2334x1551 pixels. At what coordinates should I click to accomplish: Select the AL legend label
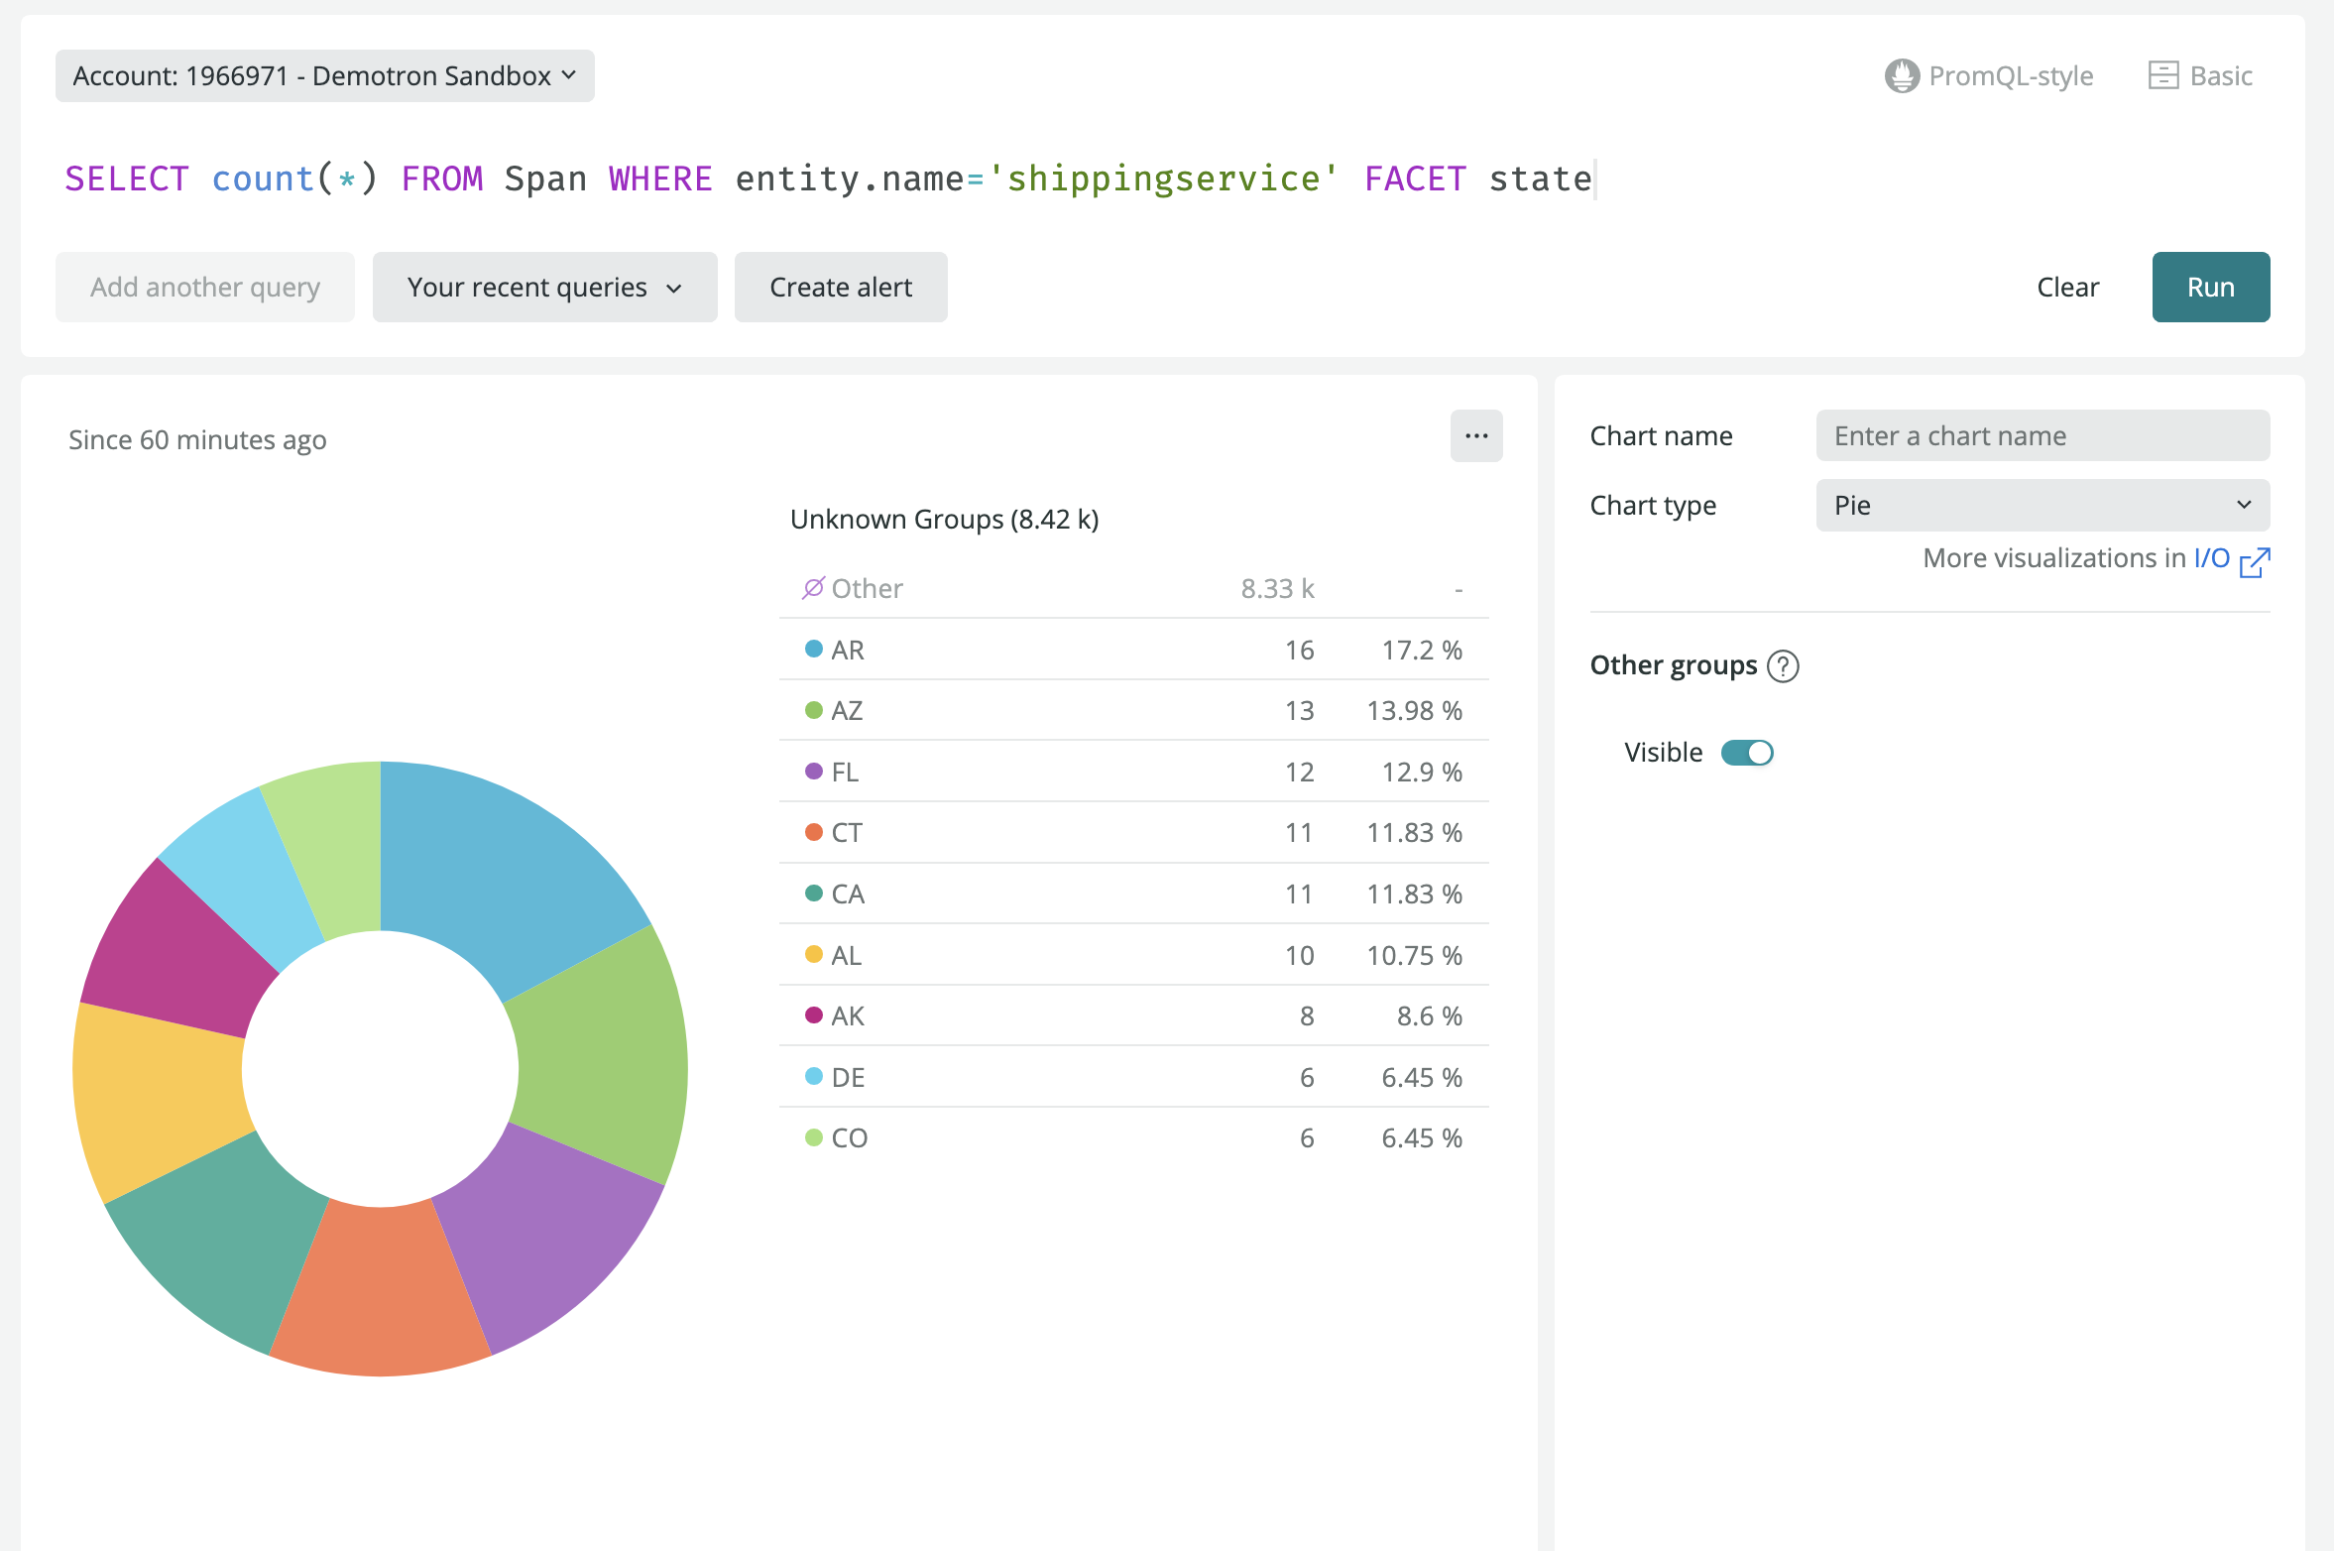point(846,955)
